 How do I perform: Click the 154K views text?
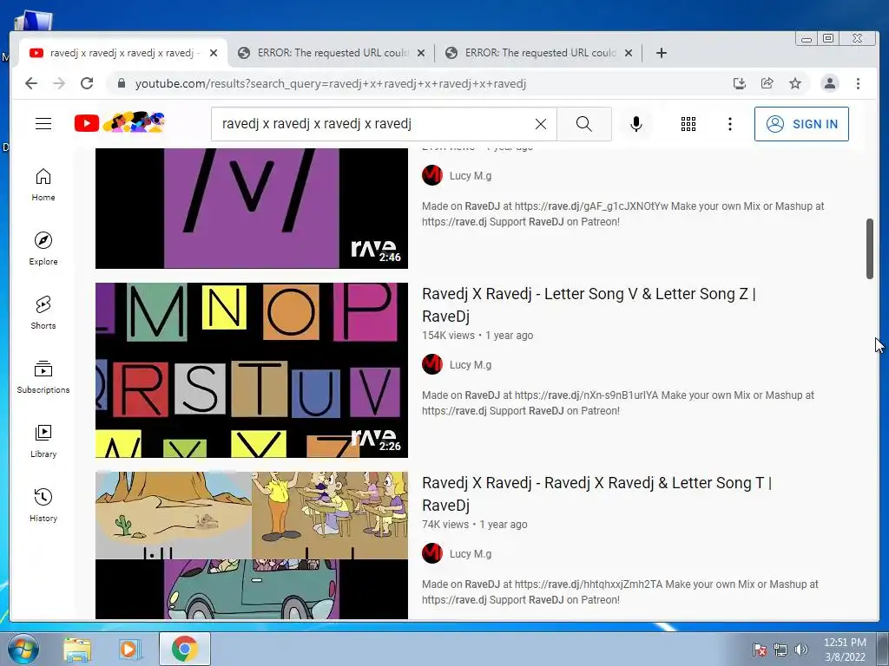pyautogui.click(x=448, y=336)
